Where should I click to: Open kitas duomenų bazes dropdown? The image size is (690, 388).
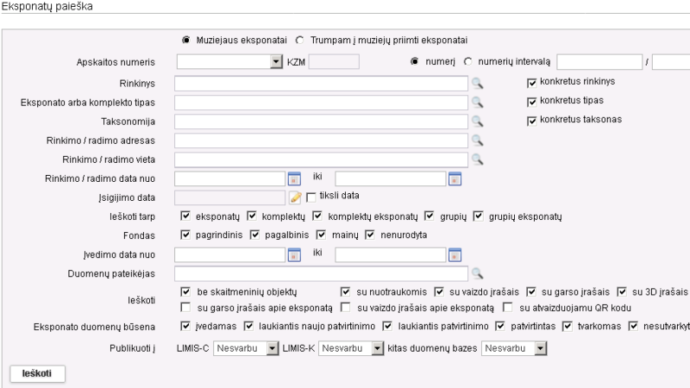coord(514,348)
